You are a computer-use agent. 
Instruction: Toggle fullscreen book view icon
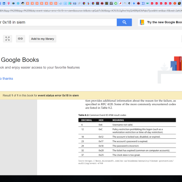(8, 39)
